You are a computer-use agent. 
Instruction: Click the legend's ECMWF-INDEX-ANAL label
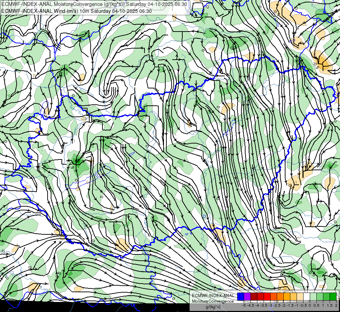pos(213,296)
